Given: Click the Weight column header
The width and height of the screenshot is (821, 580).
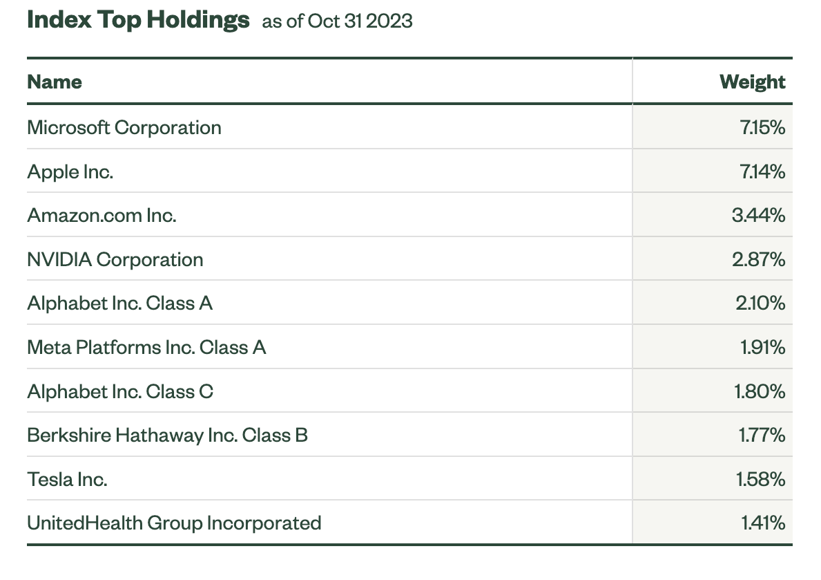Looking at the screenshot, I should pyautogui.click(x=753, y=82).
